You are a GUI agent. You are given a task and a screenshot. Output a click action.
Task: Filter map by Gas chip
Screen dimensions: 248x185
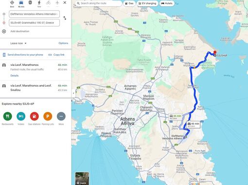pyautogui.click(x=129, y=3)
